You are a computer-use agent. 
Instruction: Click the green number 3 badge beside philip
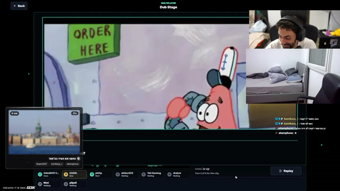[92, 174]
